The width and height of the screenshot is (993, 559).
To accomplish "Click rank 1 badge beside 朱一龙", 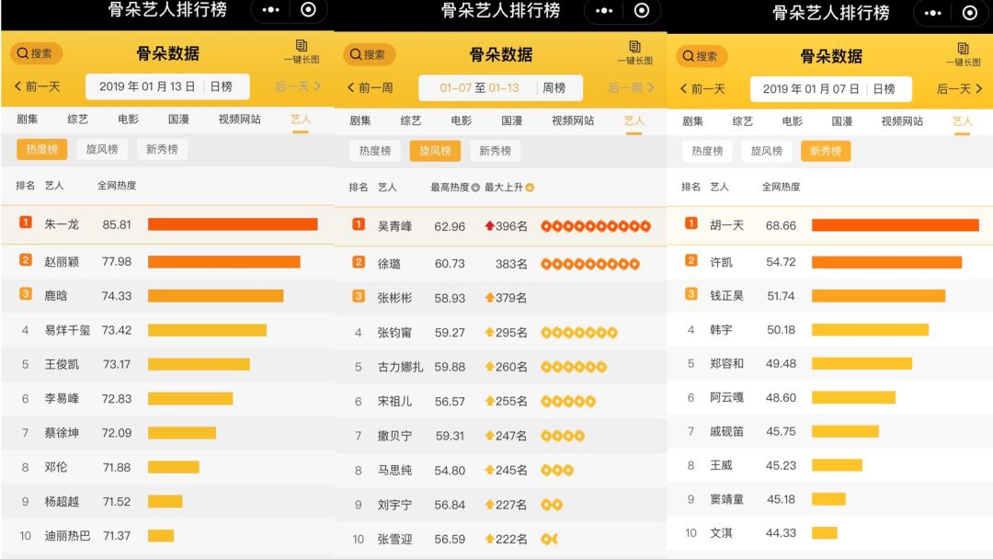I will point(26,222).
